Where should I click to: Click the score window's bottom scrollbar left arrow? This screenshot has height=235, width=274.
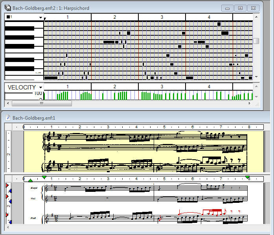(8, 227)
